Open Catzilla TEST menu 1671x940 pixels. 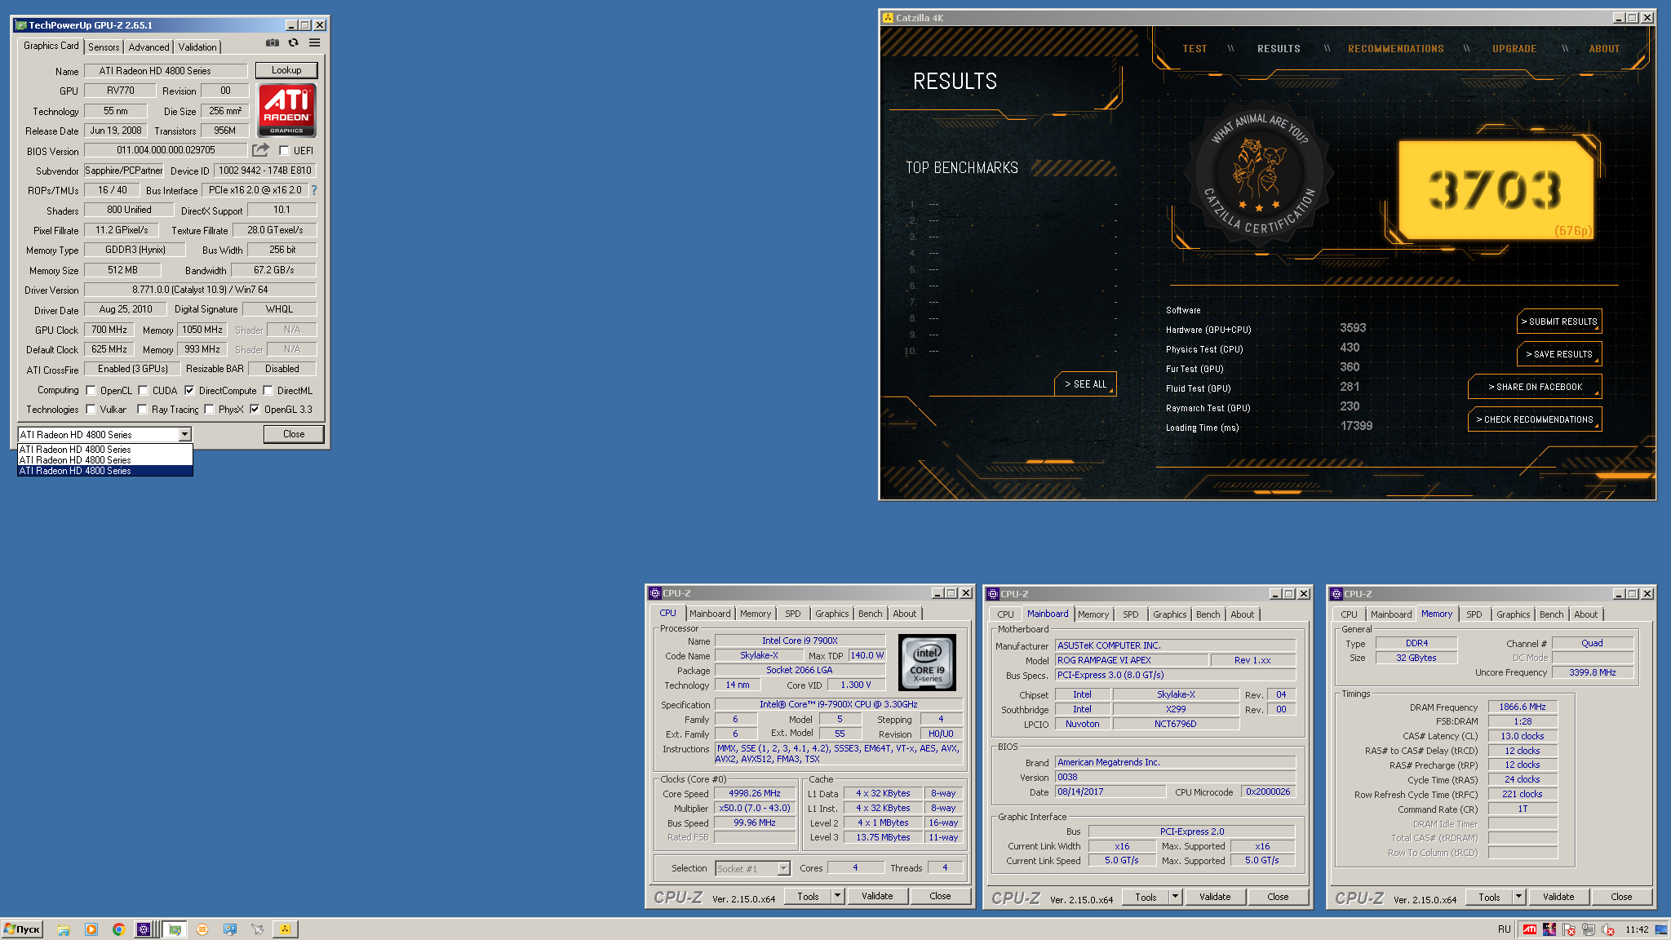(x=1195, y=49)
